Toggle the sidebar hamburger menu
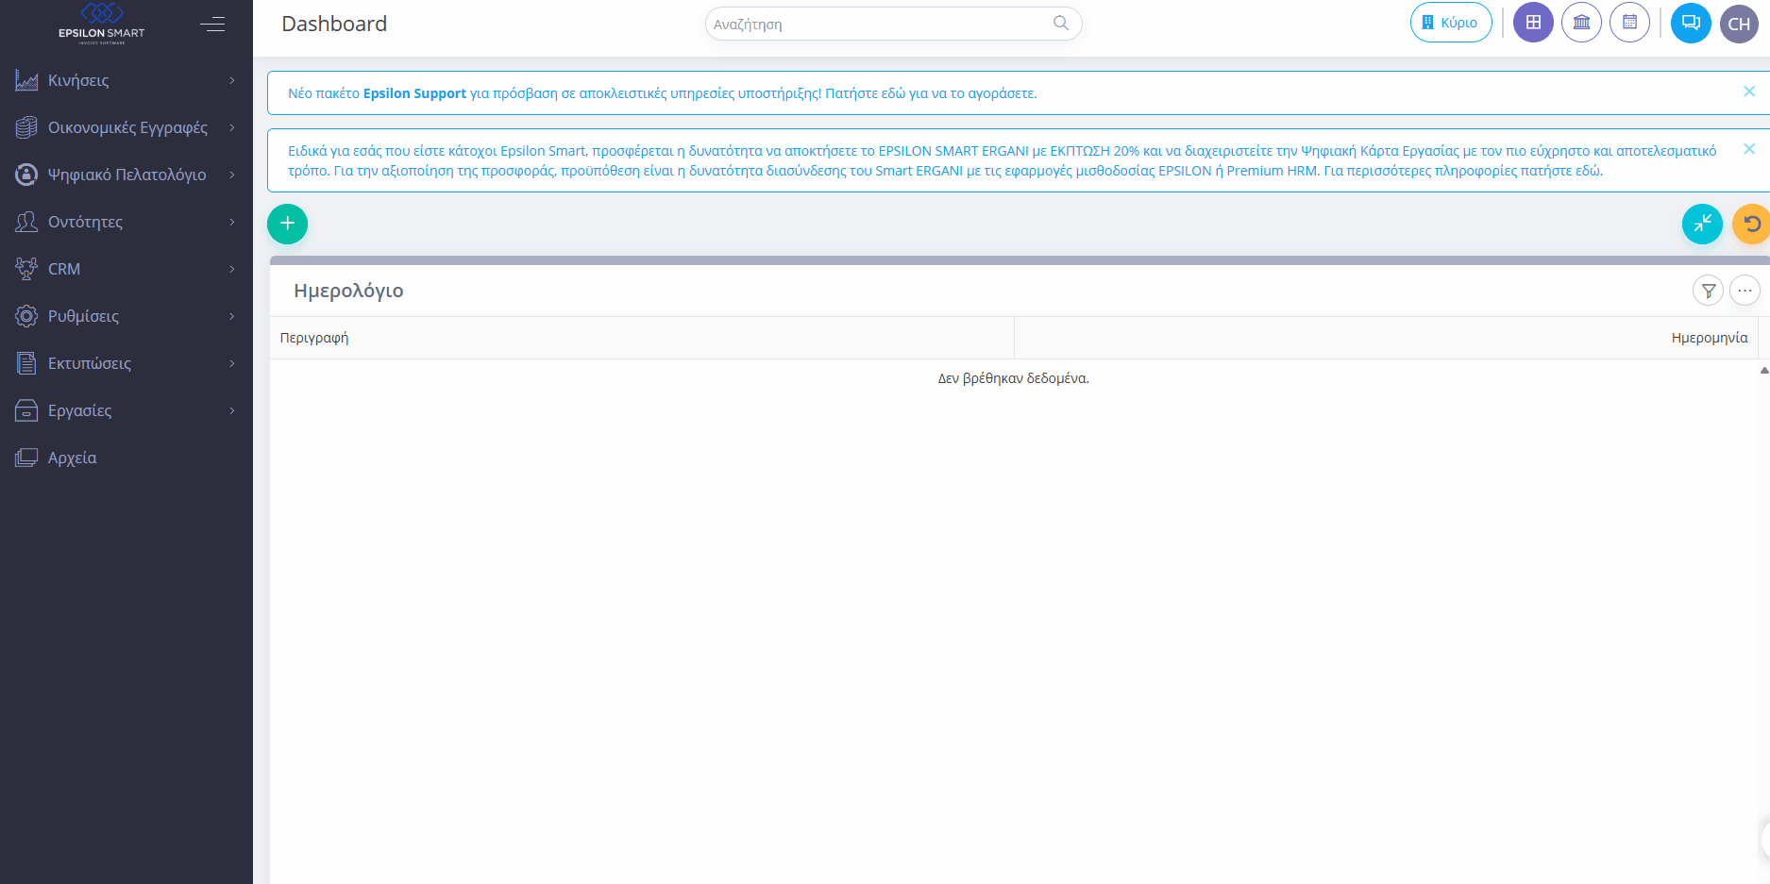The height and width of the screenshot is (884, 1770). 212,25
